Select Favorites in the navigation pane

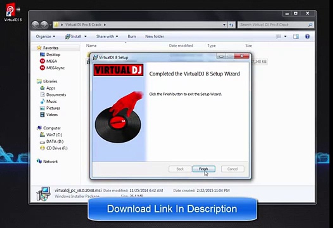51,48
